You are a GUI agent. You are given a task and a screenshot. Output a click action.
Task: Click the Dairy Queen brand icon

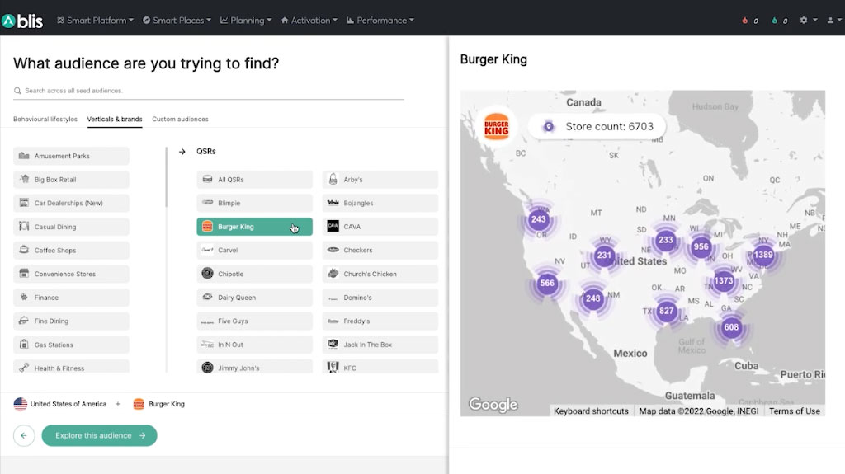207,297
